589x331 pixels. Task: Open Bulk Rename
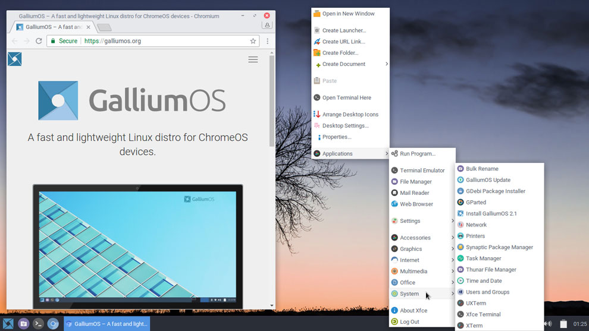[499, 169]
